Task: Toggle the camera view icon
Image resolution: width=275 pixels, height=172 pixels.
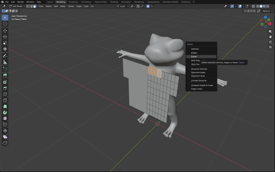Action: click(x=270, y=42)
